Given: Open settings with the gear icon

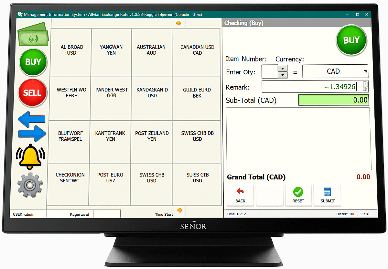Looking at the screenshot, I should tap(30, 185).
